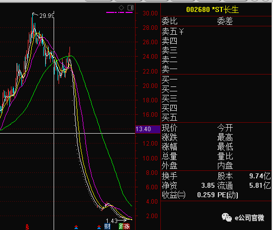Click the 现价 label
Screen dimensions: 273x230
pyautogui.click(x=169, y=128)
